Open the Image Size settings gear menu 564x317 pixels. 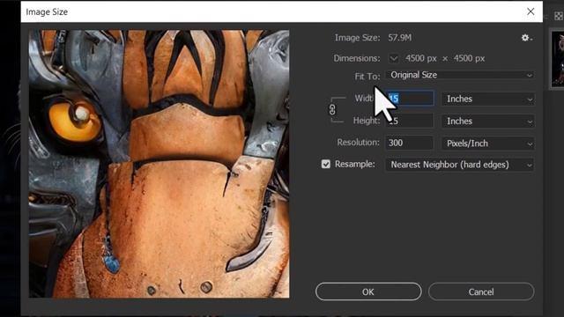click(x=527, y=38)
